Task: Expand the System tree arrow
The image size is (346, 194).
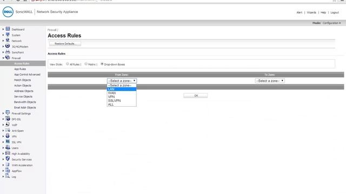Action: (x=3, y=35)
